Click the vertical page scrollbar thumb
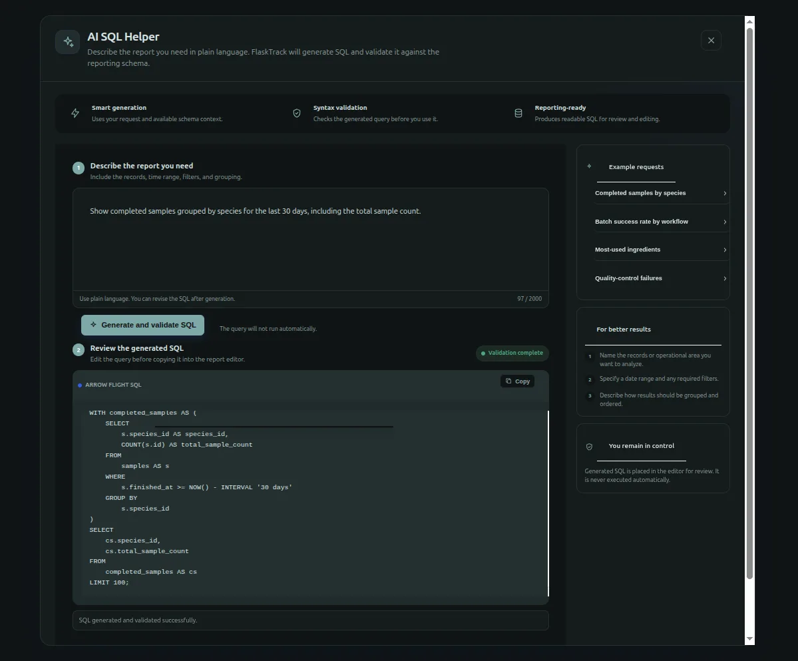The width and height of the screenshot is (798, 661). 749,304
